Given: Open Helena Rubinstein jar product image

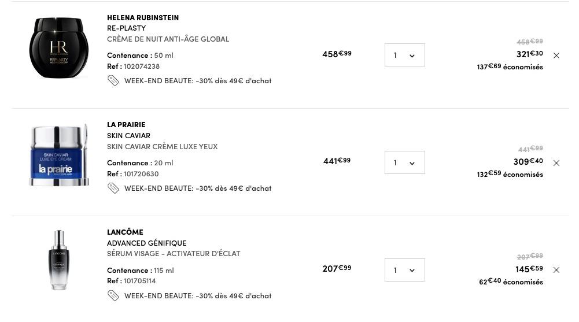Looking at the screenshot, I should 59,47.
